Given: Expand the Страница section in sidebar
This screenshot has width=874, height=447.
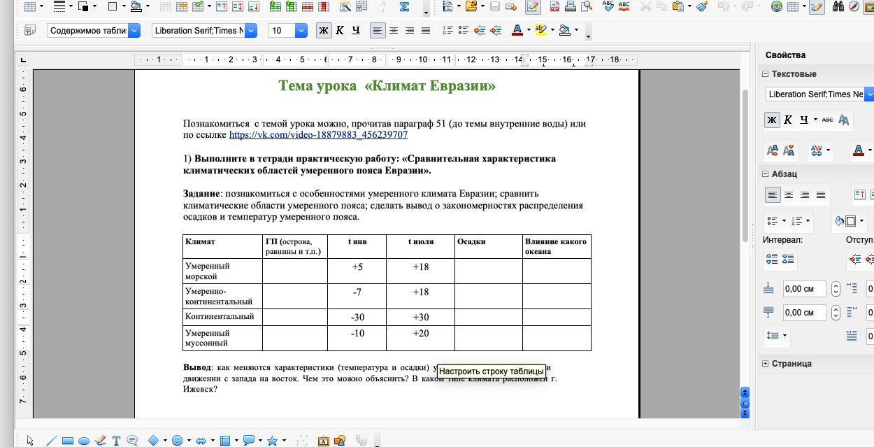Looking at the screenshot, I should coord(765,364).
